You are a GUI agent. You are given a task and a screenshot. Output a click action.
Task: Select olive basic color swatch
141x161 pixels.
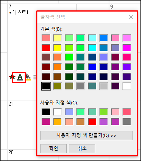tap(57, 86)
